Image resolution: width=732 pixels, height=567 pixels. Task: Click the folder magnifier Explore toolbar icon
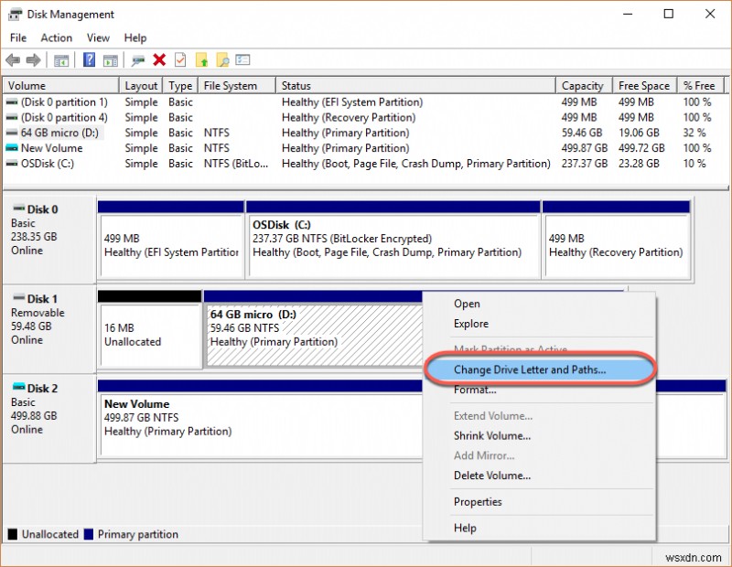[222, 59]
